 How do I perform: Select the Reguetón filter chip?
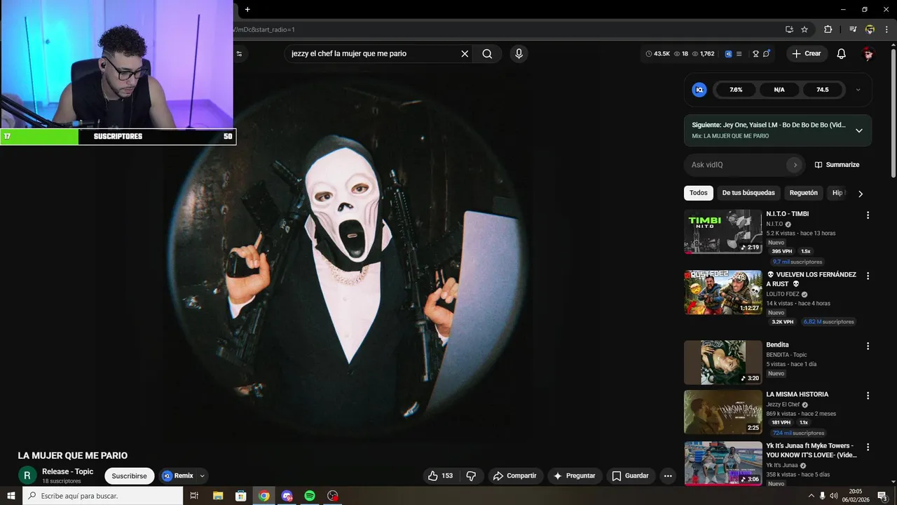pyautogui.click(x=804, y=193)
